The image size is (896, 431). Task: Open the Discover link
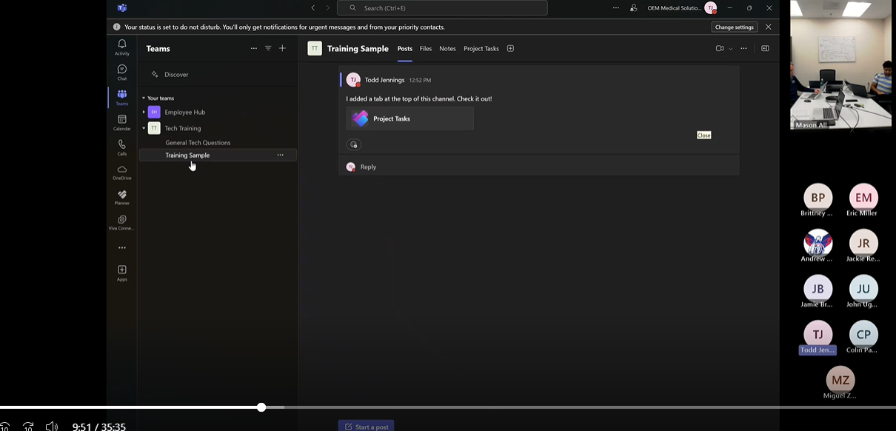(176, 75)
